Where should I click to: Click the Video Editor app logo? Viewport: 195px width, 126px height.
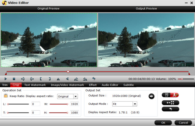click(4, 3)
